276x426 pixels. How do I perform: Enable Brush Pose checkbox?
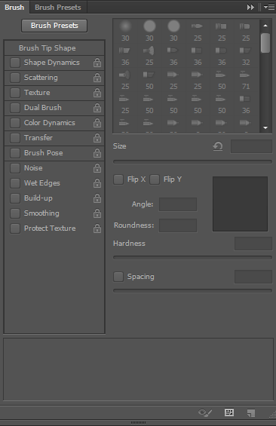15,153
